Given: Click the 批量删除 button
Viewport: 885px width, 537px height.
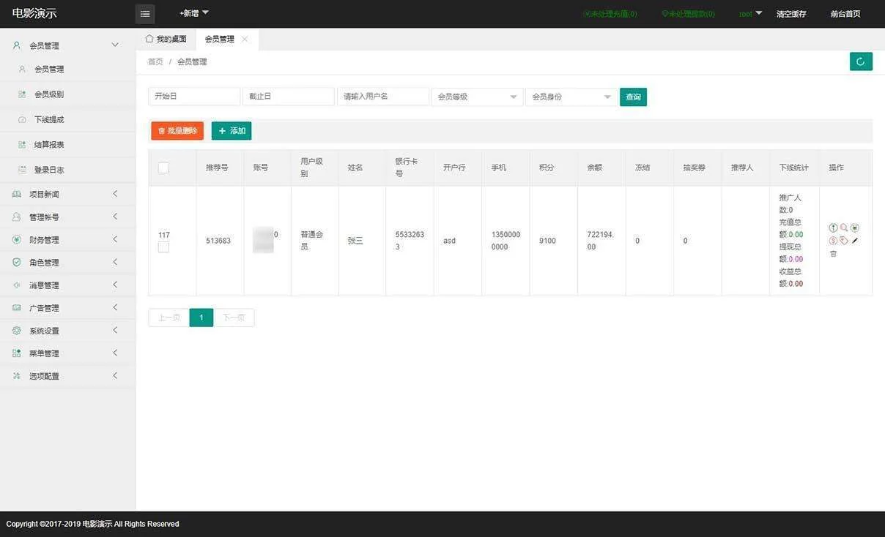Looking at the screenshot, I should click(177, 131).
